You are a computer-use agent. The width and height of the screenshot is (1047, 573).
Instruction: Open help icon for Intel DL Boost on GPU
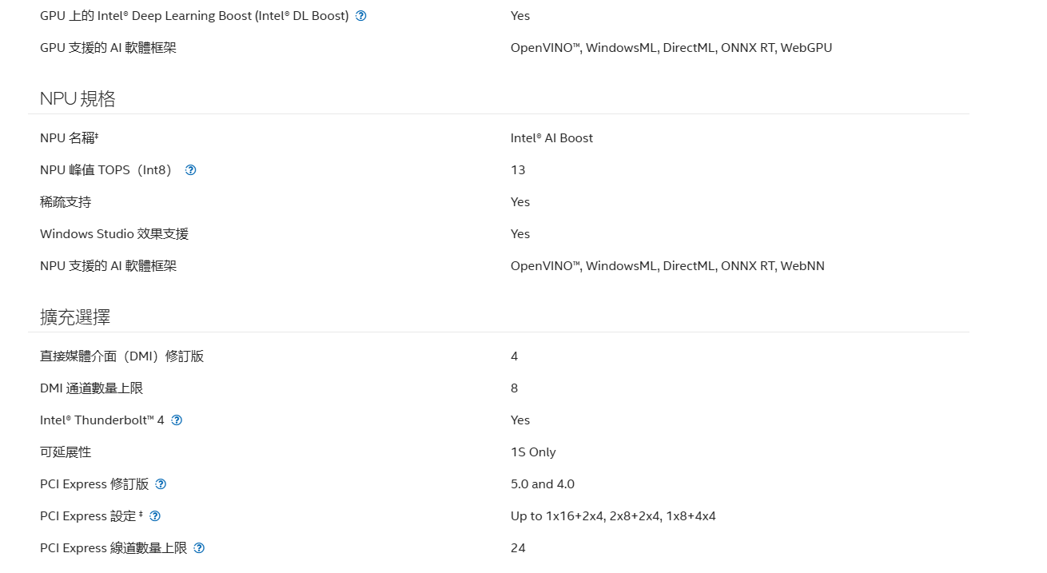(x=360, y=16)
